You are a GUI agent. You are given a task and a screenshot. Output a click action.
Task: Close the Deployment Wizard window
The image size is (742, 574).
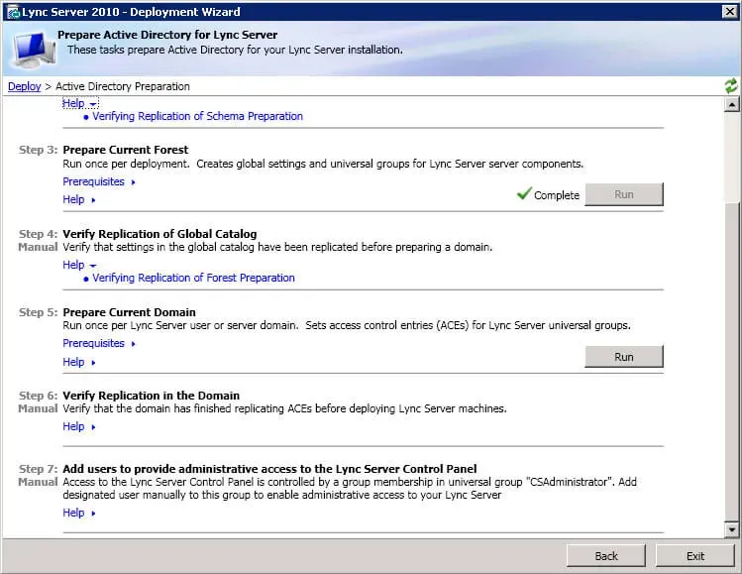pyautogui.click(x=729, y=11)
